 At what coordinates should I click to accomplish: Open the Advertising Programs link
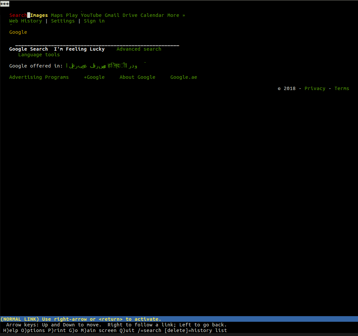[x=39, y=77]
